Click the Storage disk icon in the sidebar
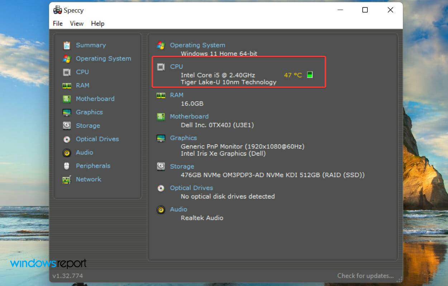This screenshot has width=448, height=286. (x=67, y=125)
